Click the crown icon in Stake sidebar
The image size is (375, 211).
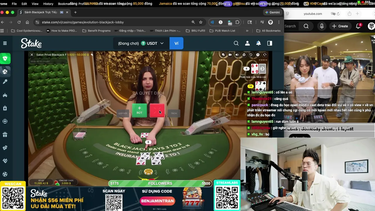[x=5, y=95]
